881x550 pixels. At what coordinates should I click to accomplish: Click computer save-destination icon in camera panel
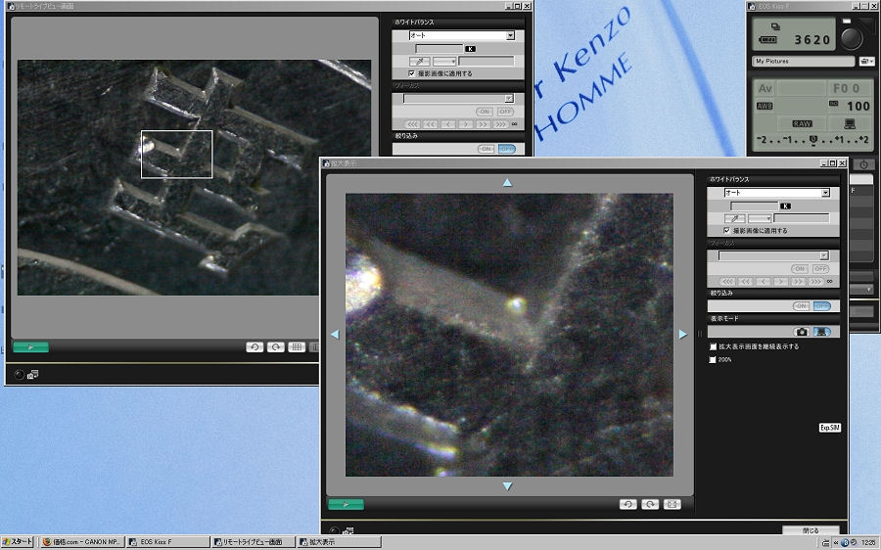click(850, 123)
